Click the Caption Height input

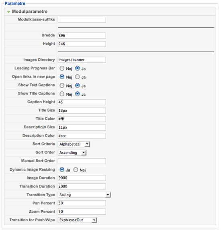click(82, 102)
